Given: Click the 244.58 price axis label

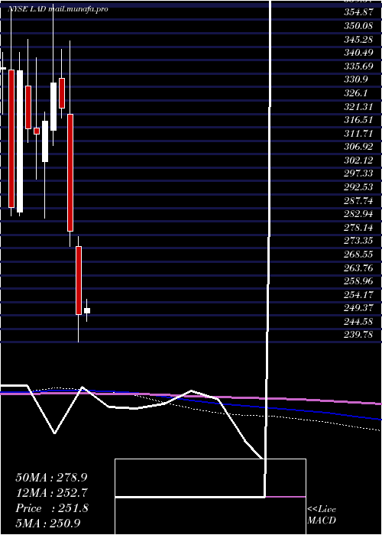Looking at the screenshot, I should click(358, 322).
